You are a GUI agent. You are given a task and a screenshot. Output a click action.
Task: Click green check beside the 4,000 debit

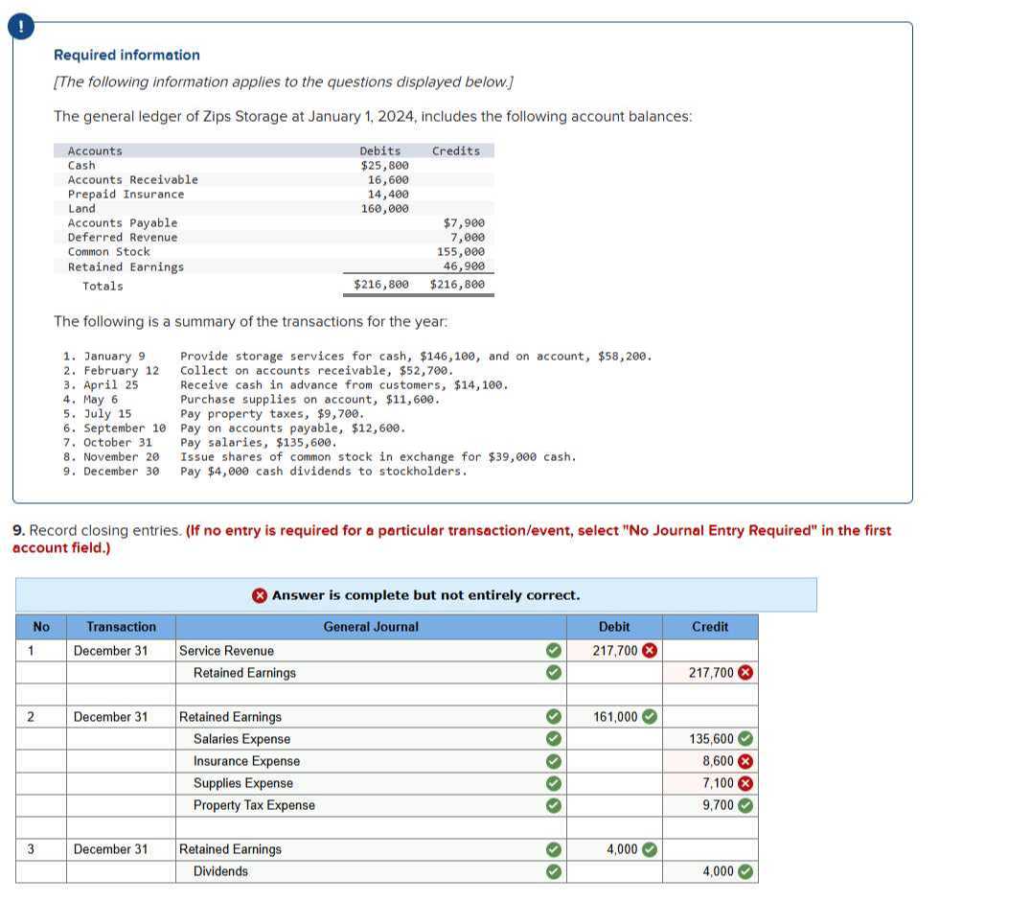tap(650, 849)
